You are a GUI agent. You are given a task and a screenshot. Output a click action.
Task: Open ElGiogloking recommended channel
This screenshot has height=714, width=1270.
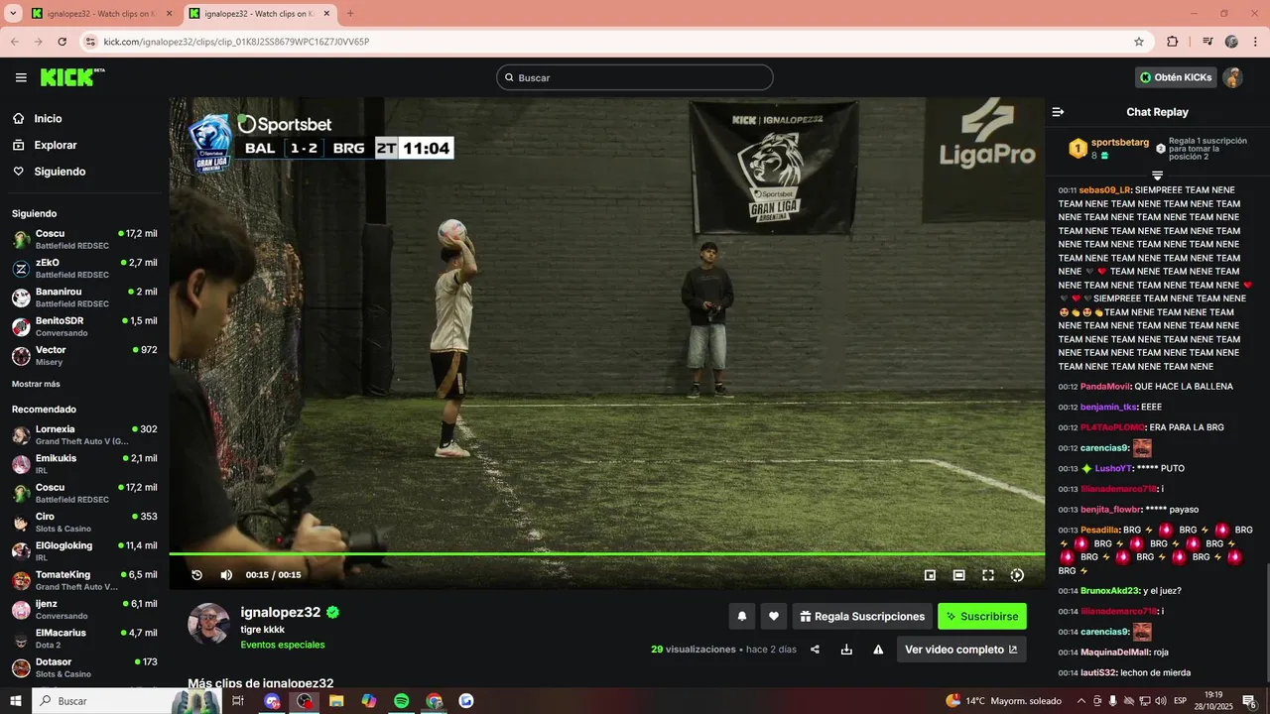click(x=84, y=550)
